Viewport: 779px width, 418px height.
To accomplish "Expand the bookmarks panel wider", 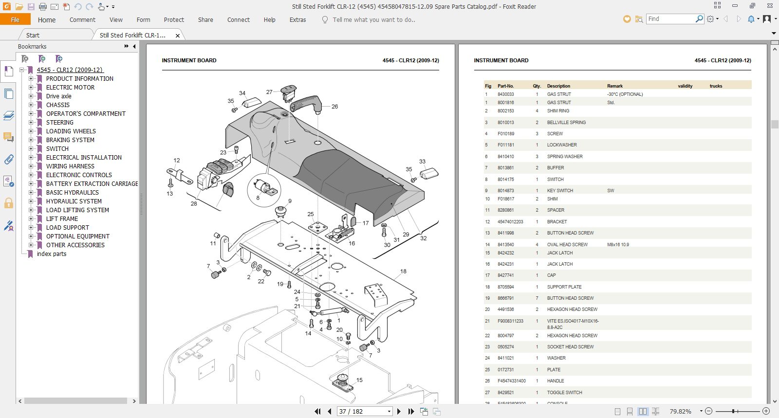I will (126, 46).
